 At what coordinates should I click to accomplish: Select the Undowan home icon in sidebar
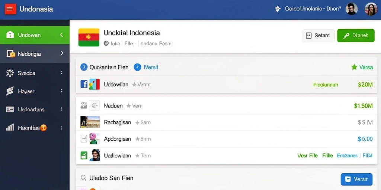point(10,35)
